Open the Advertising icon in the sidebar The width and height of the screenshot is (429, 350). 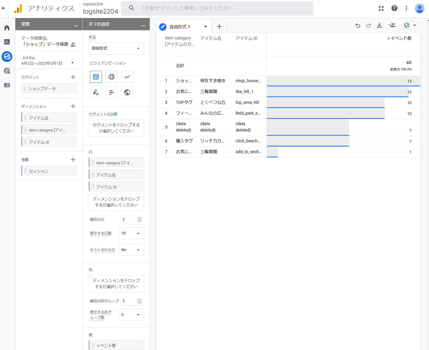(x=7, y=71)
